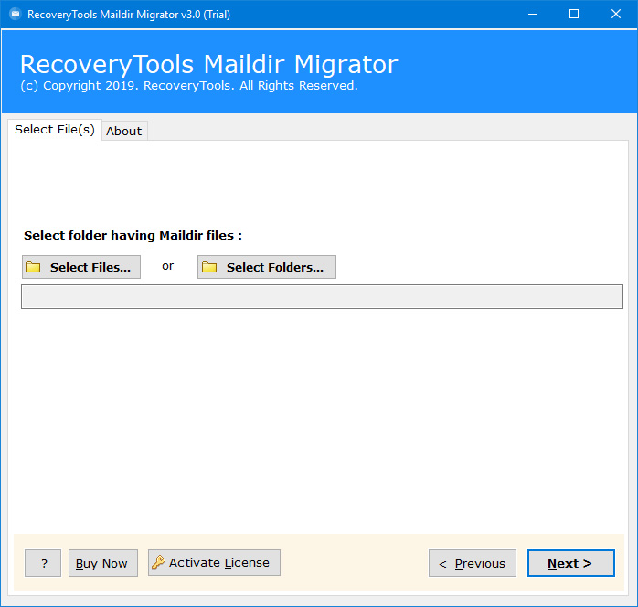Click the Buy Now button

[102, 563]
